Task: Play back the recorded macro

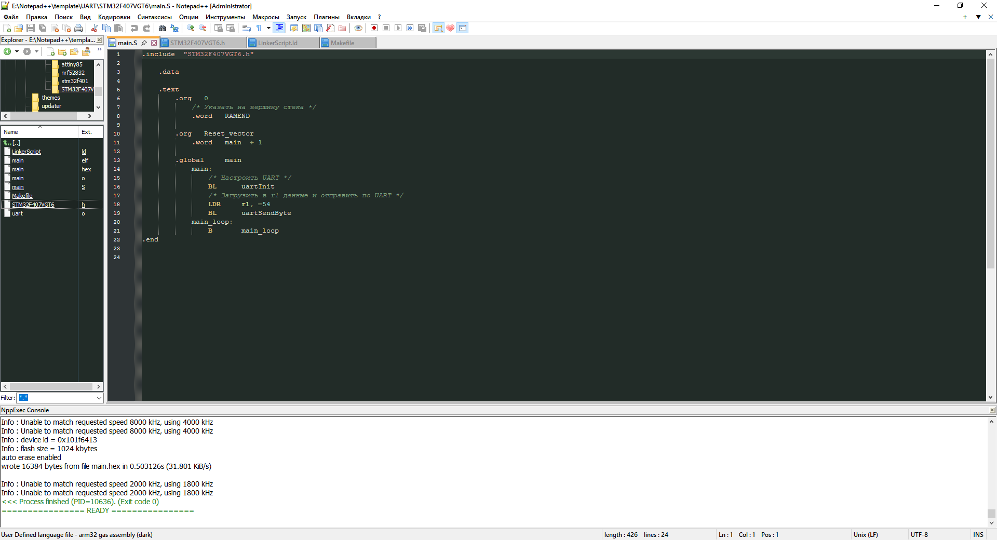Action: [x=398, y=28]
